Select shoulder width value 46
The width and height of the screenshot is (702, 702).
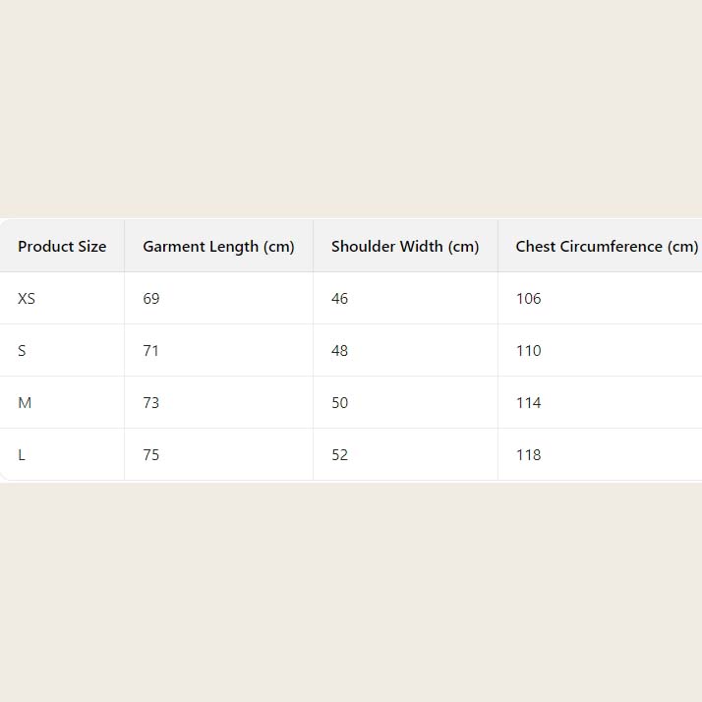click(x=340, y=299)
